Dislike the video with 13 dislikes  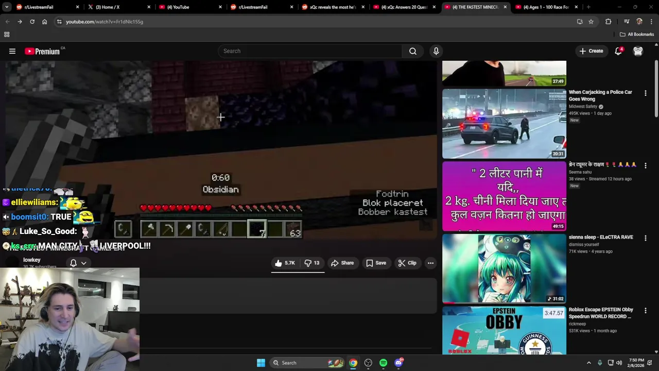click(312, 263)
